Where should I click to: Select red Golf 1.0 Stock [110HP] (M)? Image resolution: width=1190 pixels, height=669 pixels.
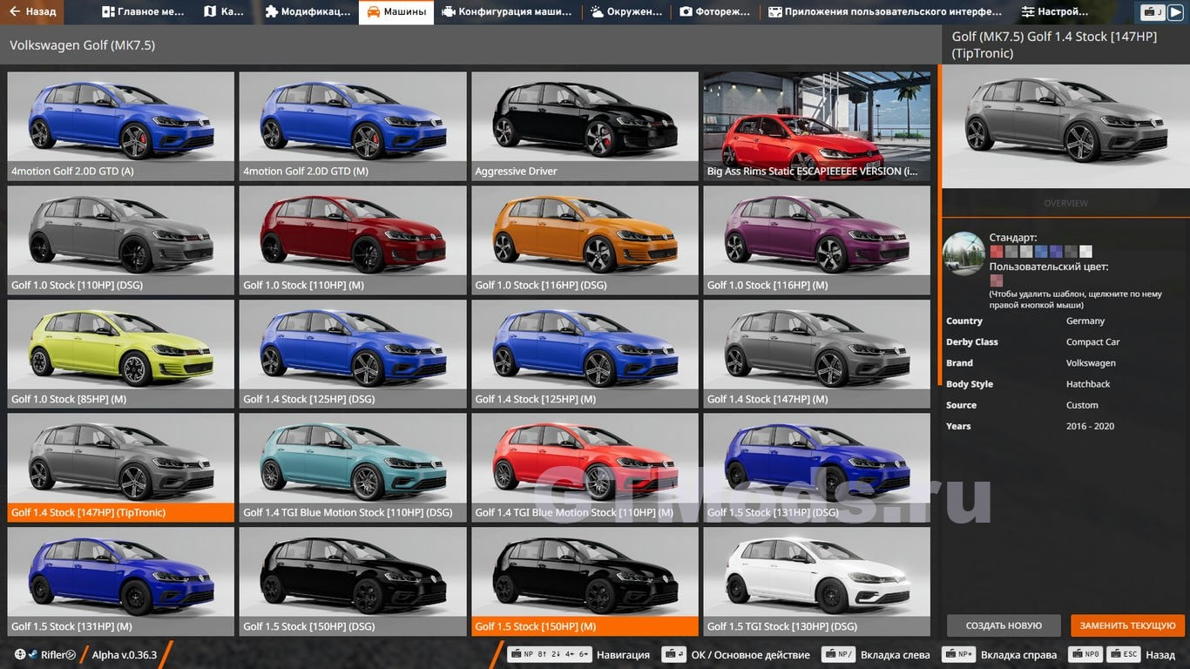click(353, 240)
